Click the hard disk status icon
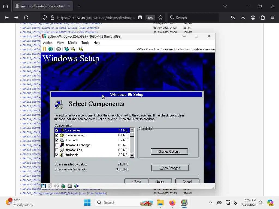This screenshot has height=209, width=279. coord(70,186)
